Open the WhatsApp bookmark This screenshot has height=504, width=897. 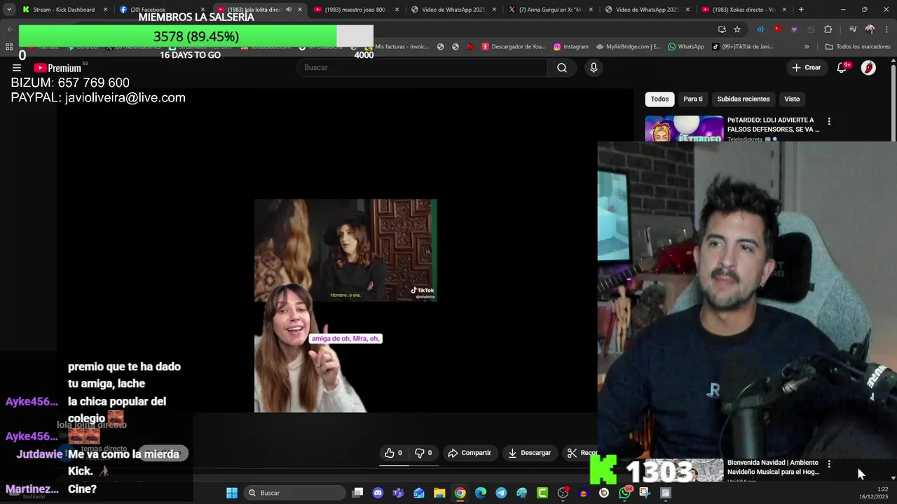pyautogui.click(x=686, y=47)
